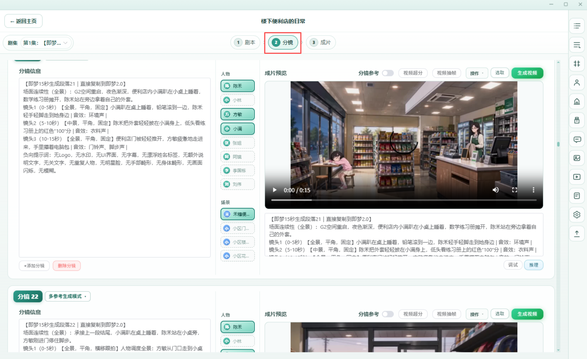Viewport: 587px width, 359px height.
Task: Click the upload arrow sidebar icon
Action: point(577,234)
